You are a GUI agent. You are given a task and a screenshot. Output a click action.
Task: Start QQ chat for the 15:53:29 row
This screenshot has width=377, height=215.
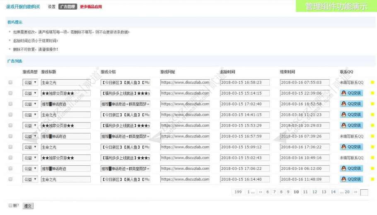tap(351, 125)
